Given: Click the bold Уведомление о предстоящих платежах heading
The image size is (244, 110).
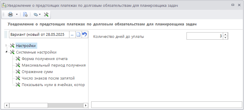Looking at the screenshot, I should (102, 24).
